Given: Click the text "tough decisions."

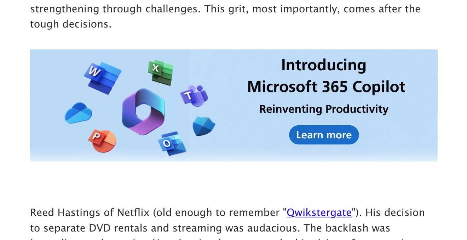Looking at the screenshot, I should pos(71,24).
